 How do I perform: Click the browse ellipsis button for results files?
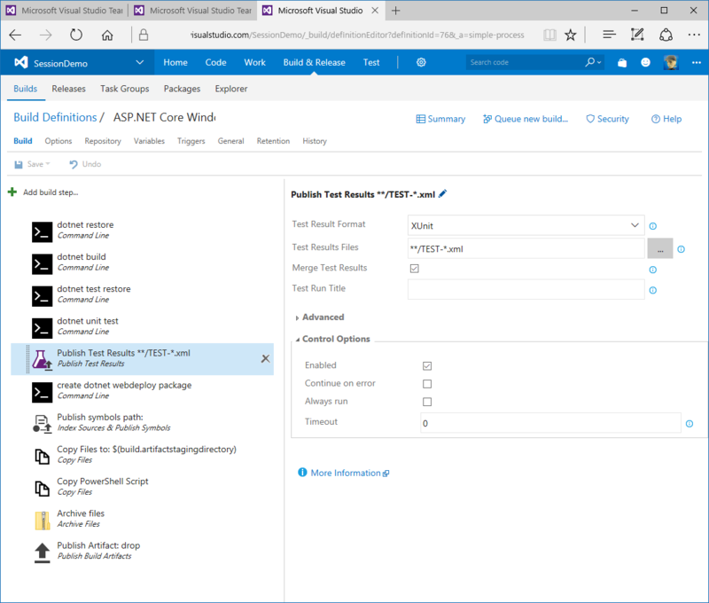click(660, 249)
